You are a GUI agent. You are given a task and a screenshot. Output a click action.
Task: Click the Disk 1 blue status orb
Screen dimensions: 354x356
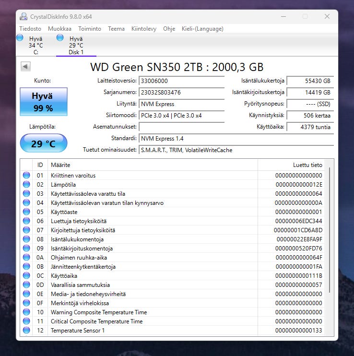tap(60, 38)
